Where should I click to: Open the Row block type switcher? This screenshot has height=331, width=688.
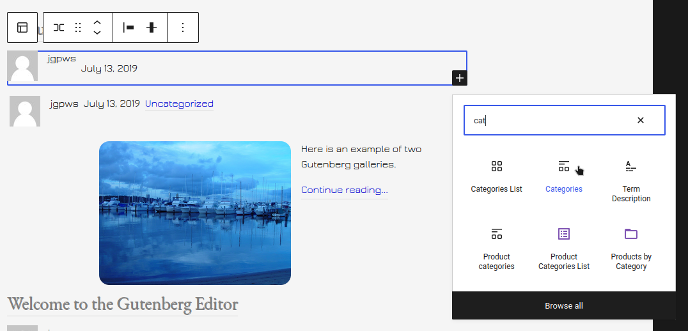click(x=59, y=27)
